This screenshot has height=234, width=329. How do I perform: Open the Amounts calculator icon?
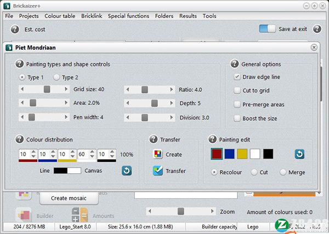[x=80, y=215]
